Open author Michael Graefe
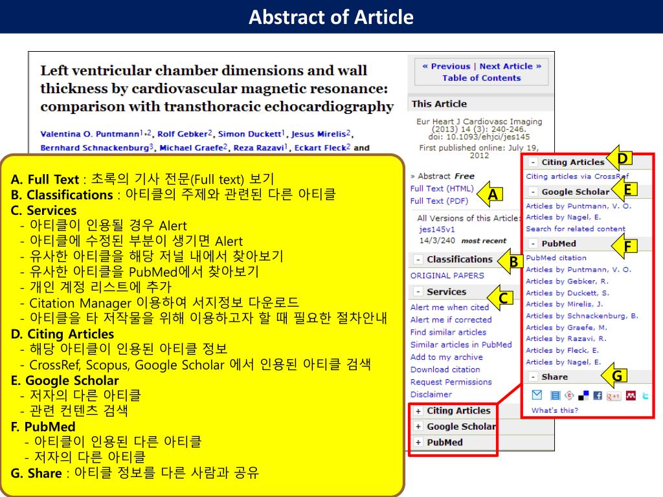The height and width of the screenshot is (497, 663). pyautogui.click(x=192, y=148)
